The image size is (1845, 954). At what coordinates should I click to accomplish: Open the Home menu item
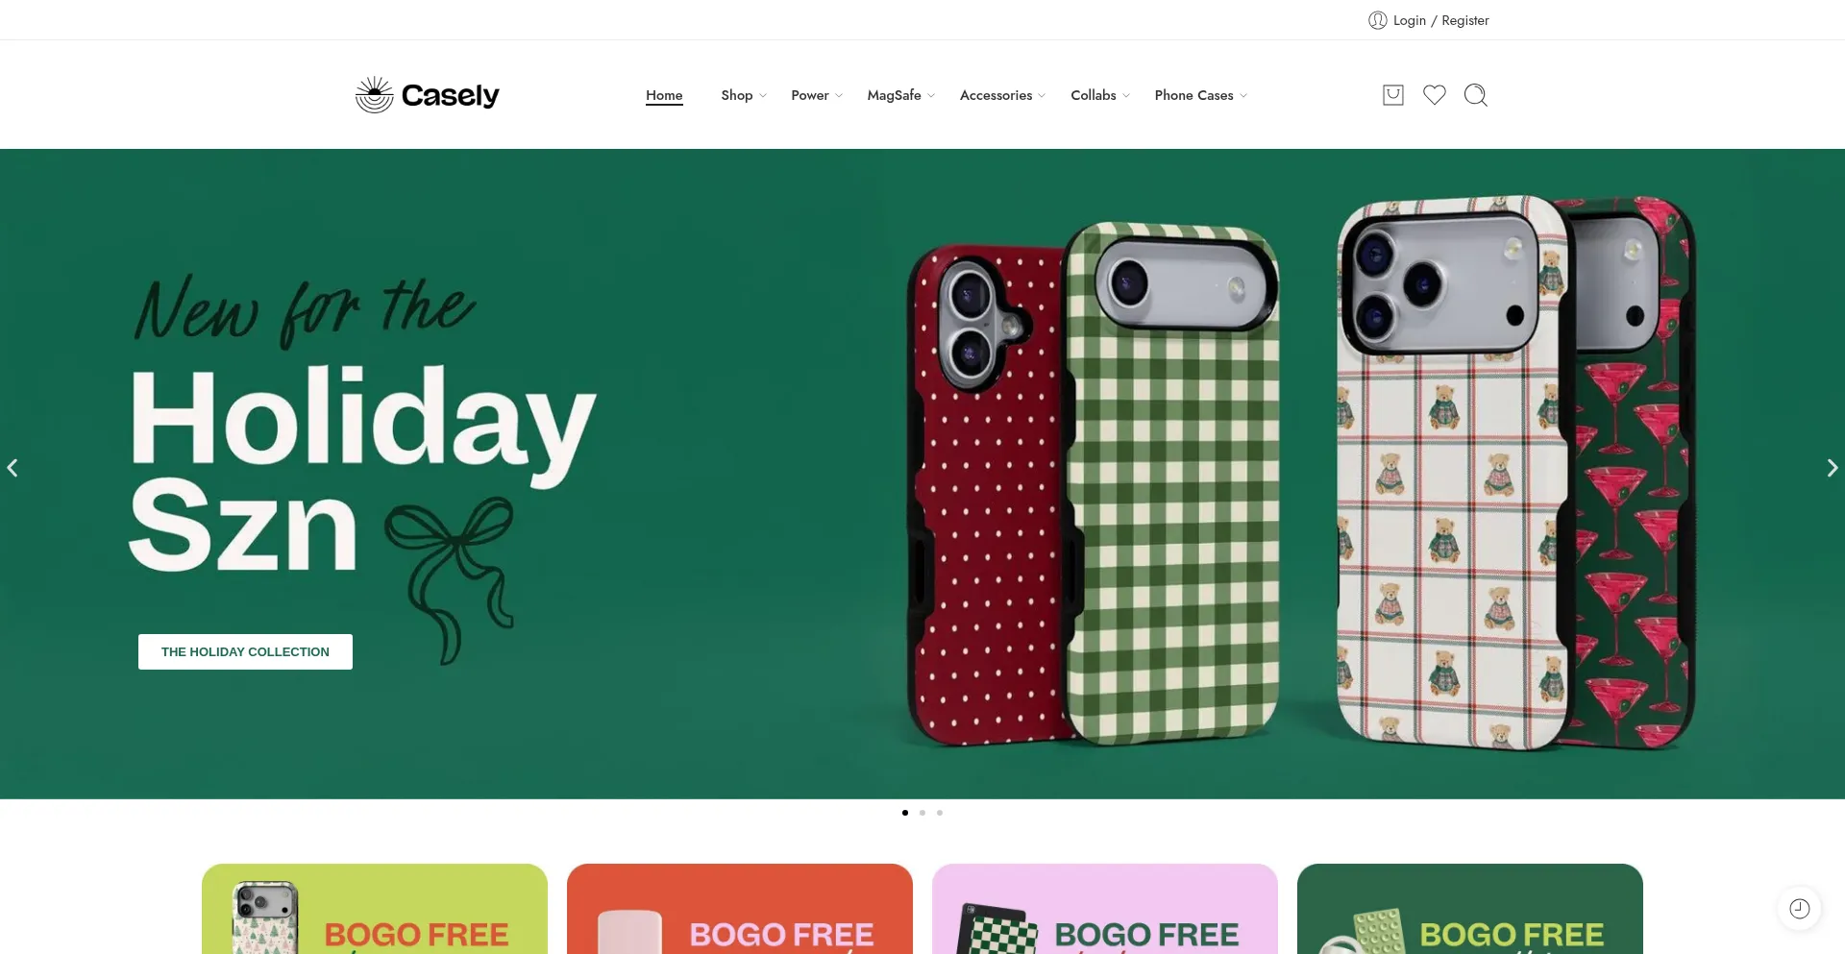[x=664, y=95]
